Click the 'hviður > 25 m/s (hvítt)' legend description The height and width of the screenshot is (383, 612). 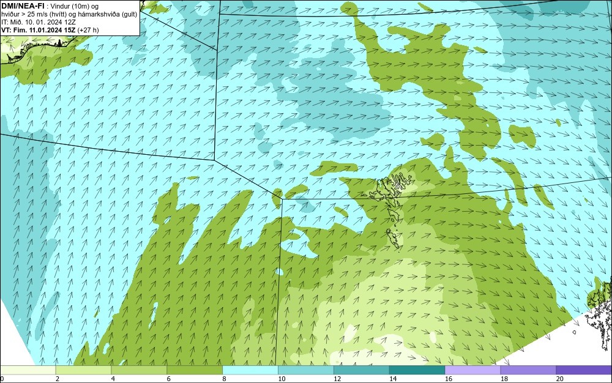34,14
